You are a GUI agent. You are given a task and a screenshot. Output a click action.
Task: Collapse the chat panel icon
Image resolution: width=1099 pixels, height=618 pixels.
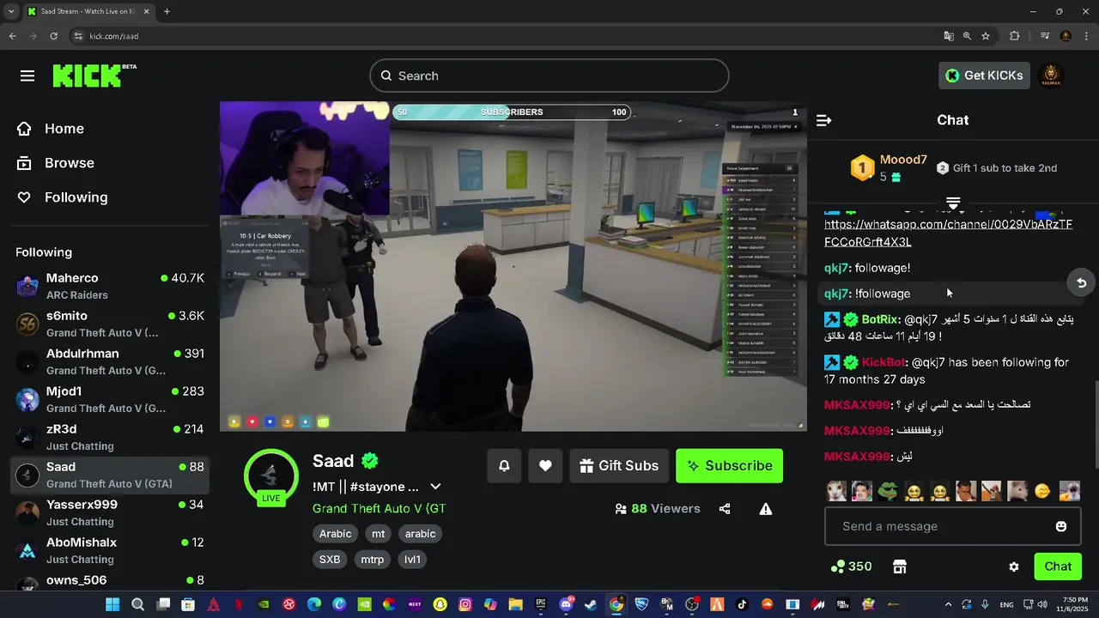[823, 120]
